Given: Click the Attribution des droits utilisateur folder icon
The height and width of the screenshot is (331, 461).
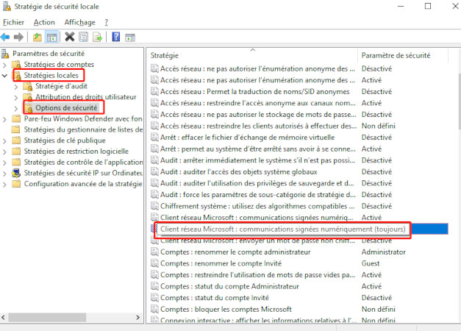Looking at the screenshot, I should pyautogui.click(x=28, y=97).
